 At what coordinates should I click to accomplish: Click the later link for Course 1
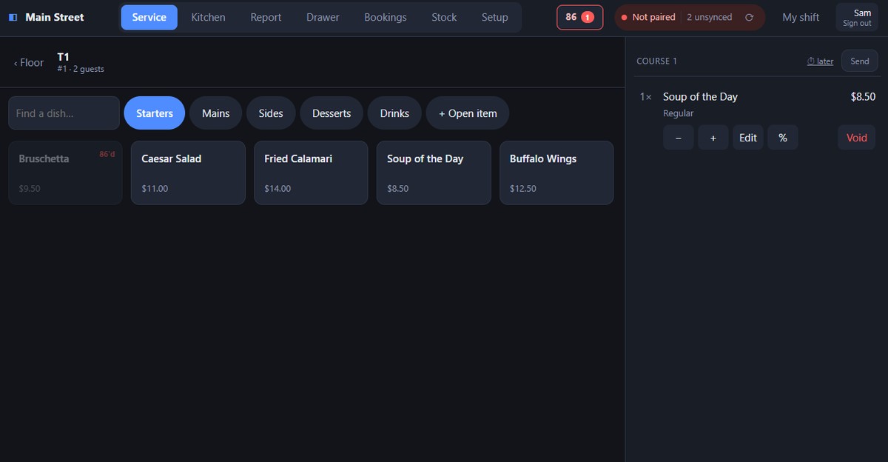click(820, 61)
